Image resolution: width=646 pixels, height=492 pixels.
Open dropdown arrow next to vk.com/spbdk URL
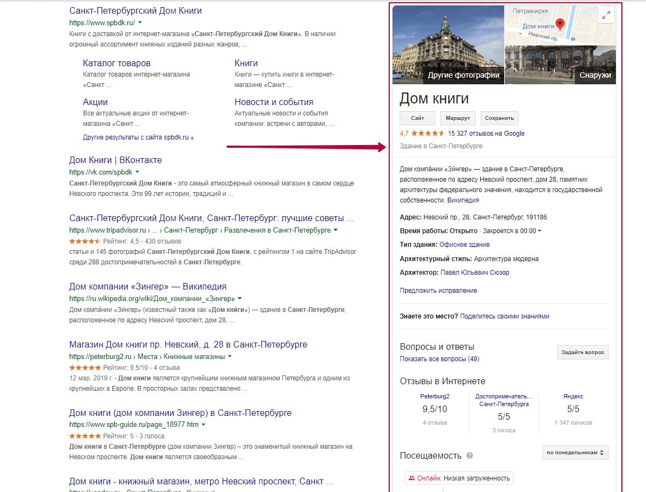click(137, 172)
